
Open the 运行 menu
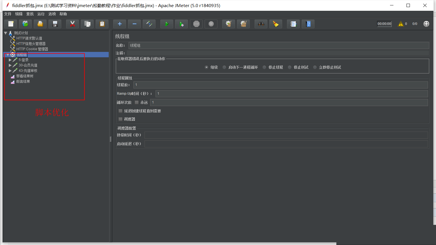pyautogui.click(x=41, y=14)
